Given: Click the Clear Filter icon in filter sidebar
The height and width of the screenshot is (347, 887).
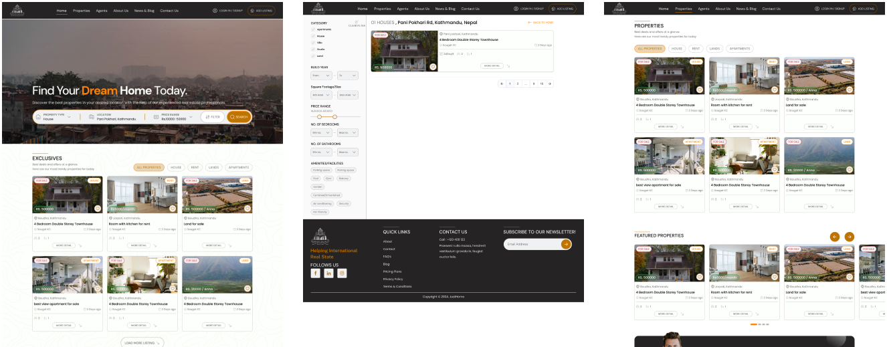Looking at the screenshot, I should point(357,22).
